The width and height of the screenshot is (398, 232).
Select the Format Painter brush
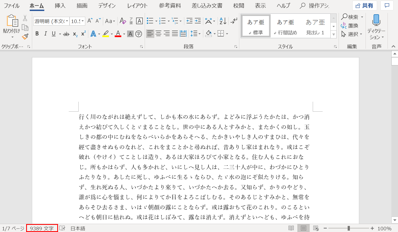point(25,36)
